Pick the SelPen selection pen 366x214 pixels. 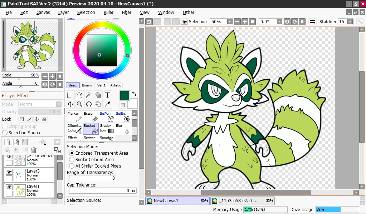pos(107,116)
